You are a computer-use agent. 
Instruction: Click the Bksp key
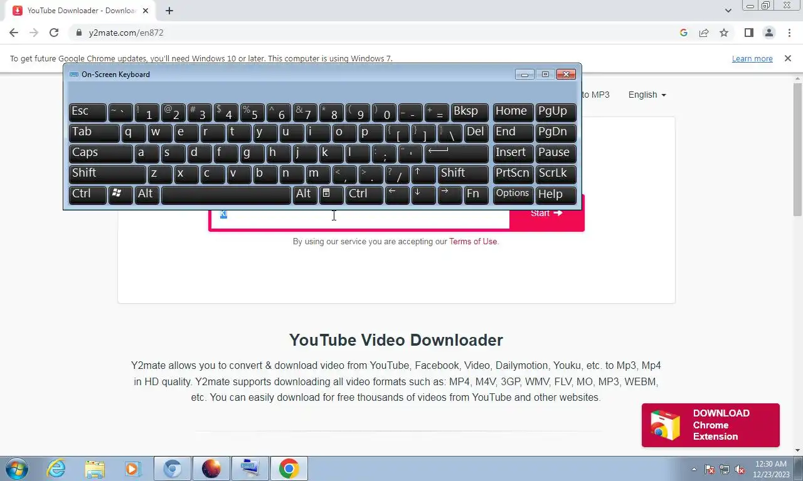coord(469,112)
